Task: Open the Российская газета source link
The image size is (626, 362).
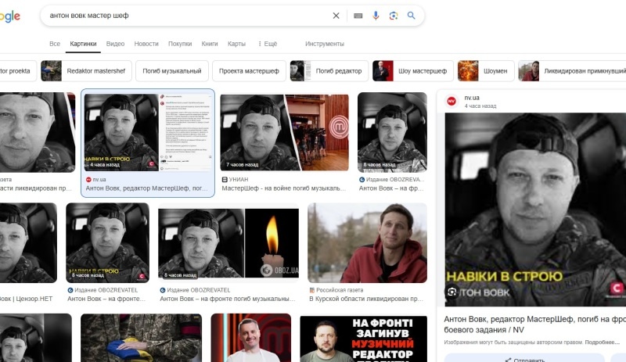Action: coord(340,290)
